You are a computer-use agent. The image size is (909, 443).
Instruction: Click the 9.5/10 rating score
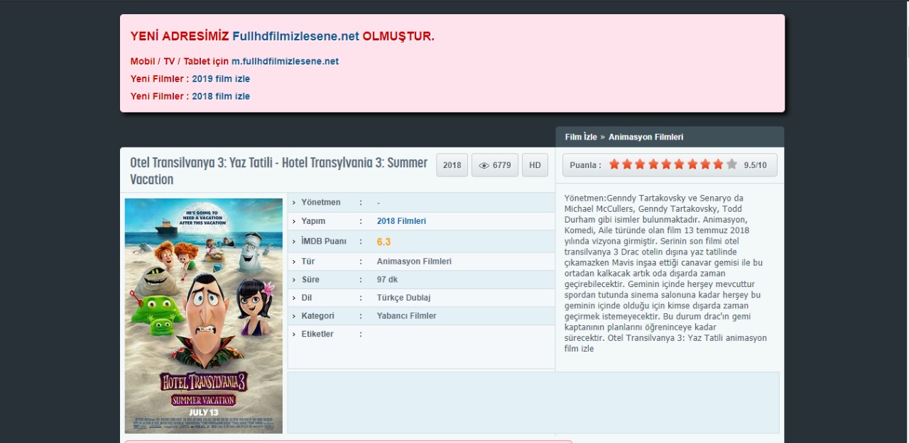click(x=755, y=165)
